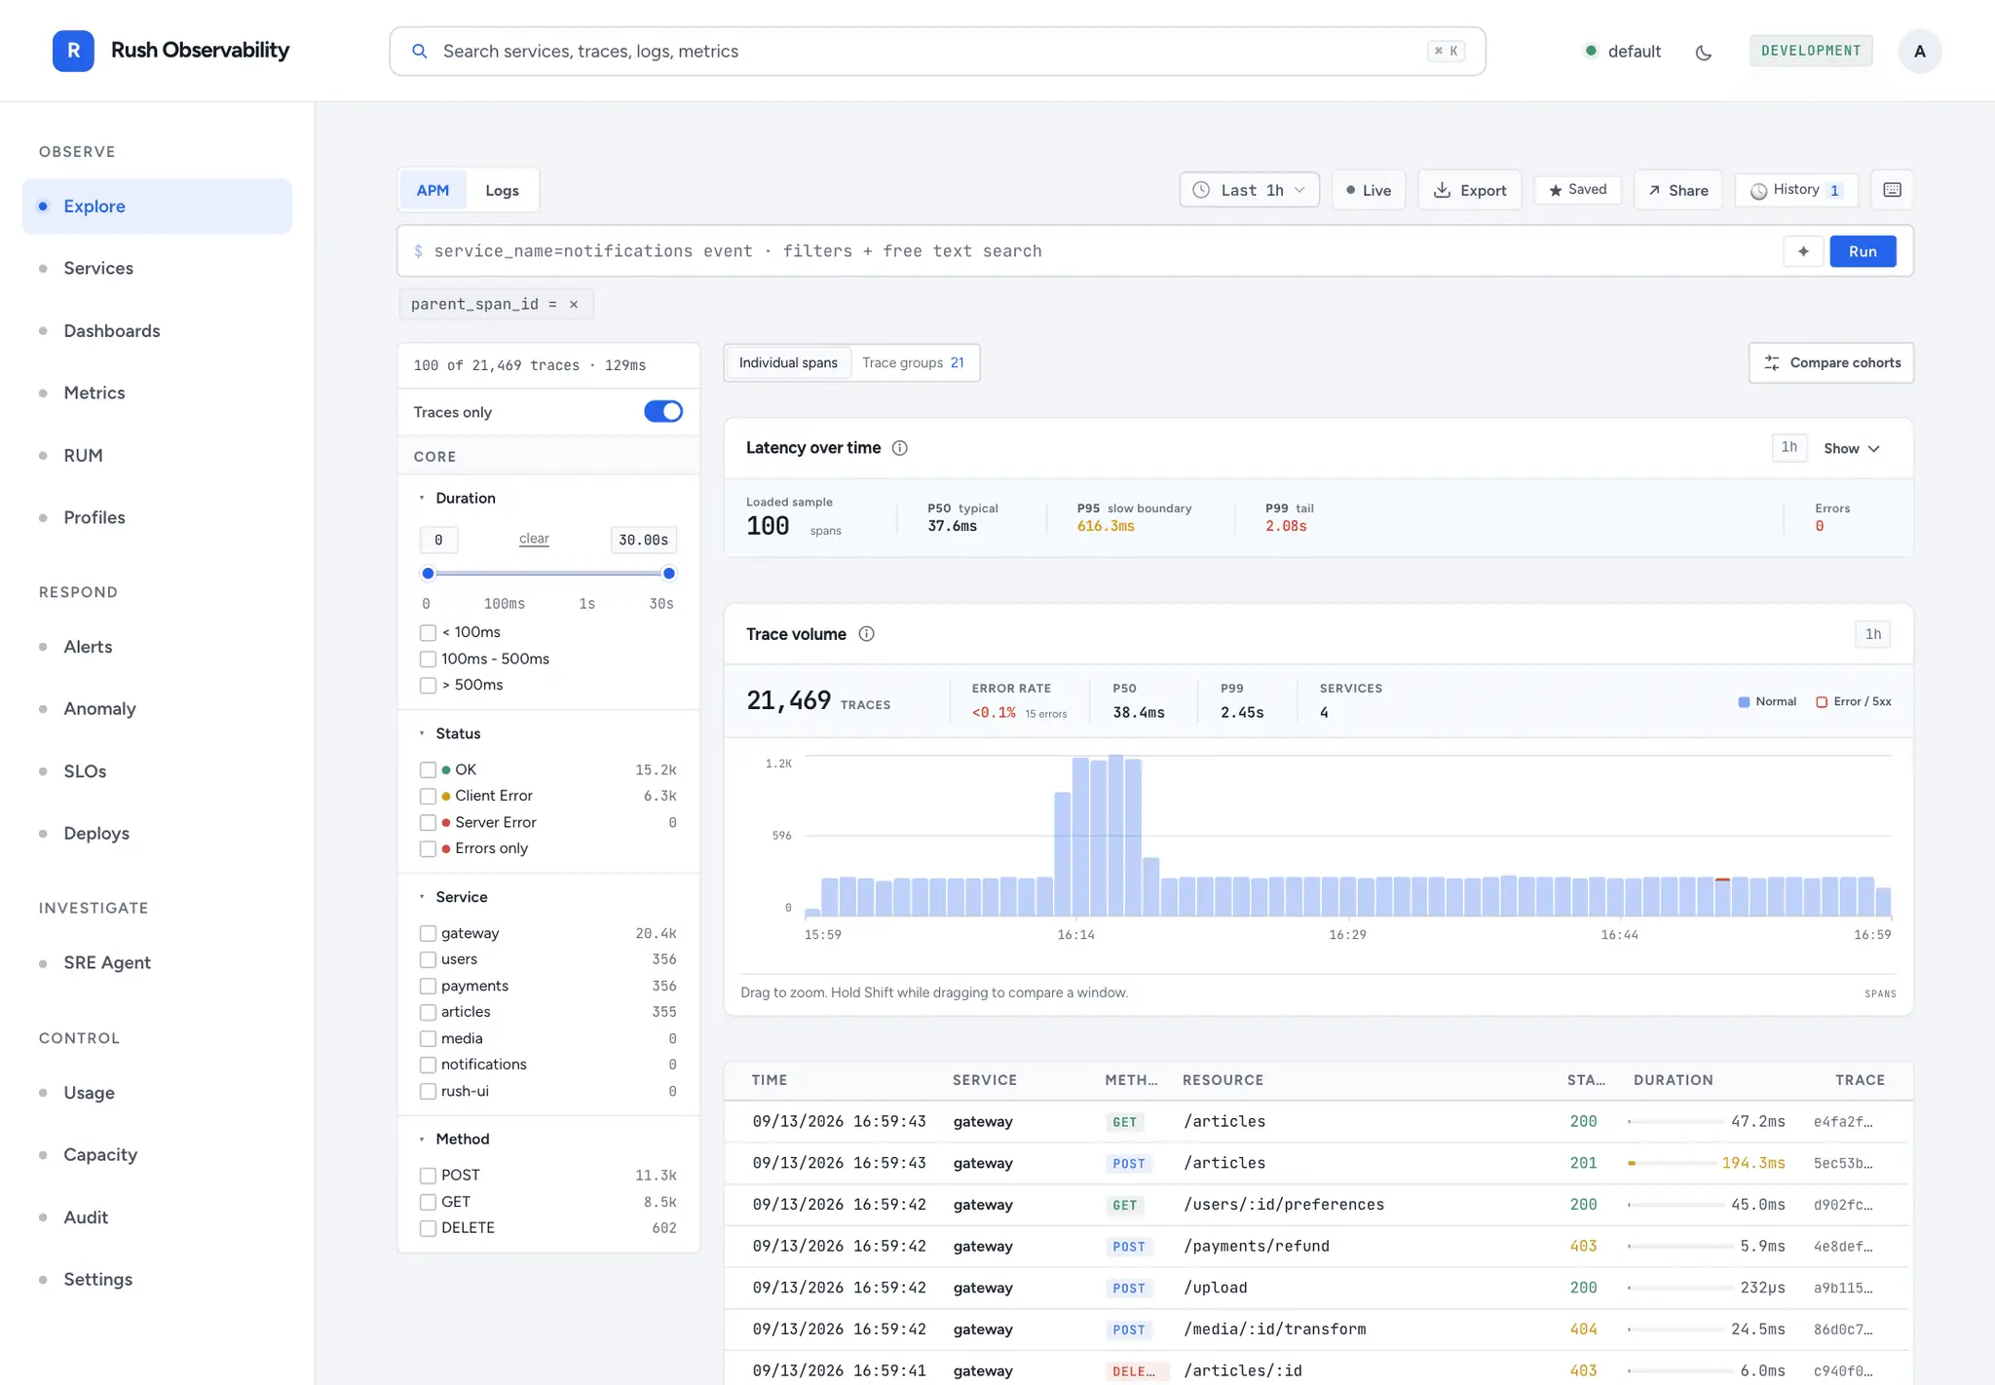Click the Run query button
The image size is (1995, 1385).
click(x=1863, y=251)
